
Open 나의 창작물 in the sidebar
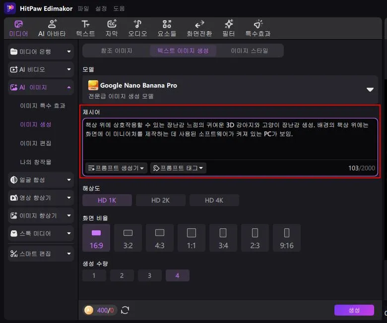pyautogui.click(x=36, y=162)
